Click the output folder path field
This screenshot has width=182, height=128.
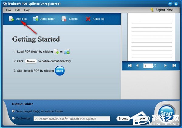(x=72, y=119)
